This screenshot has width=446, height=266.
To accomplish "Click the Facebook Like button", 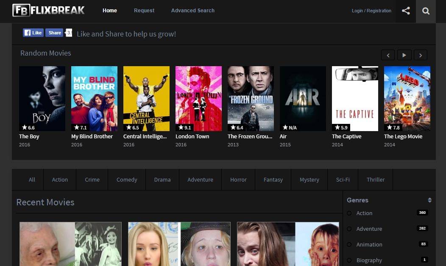I will click(33, 33).
